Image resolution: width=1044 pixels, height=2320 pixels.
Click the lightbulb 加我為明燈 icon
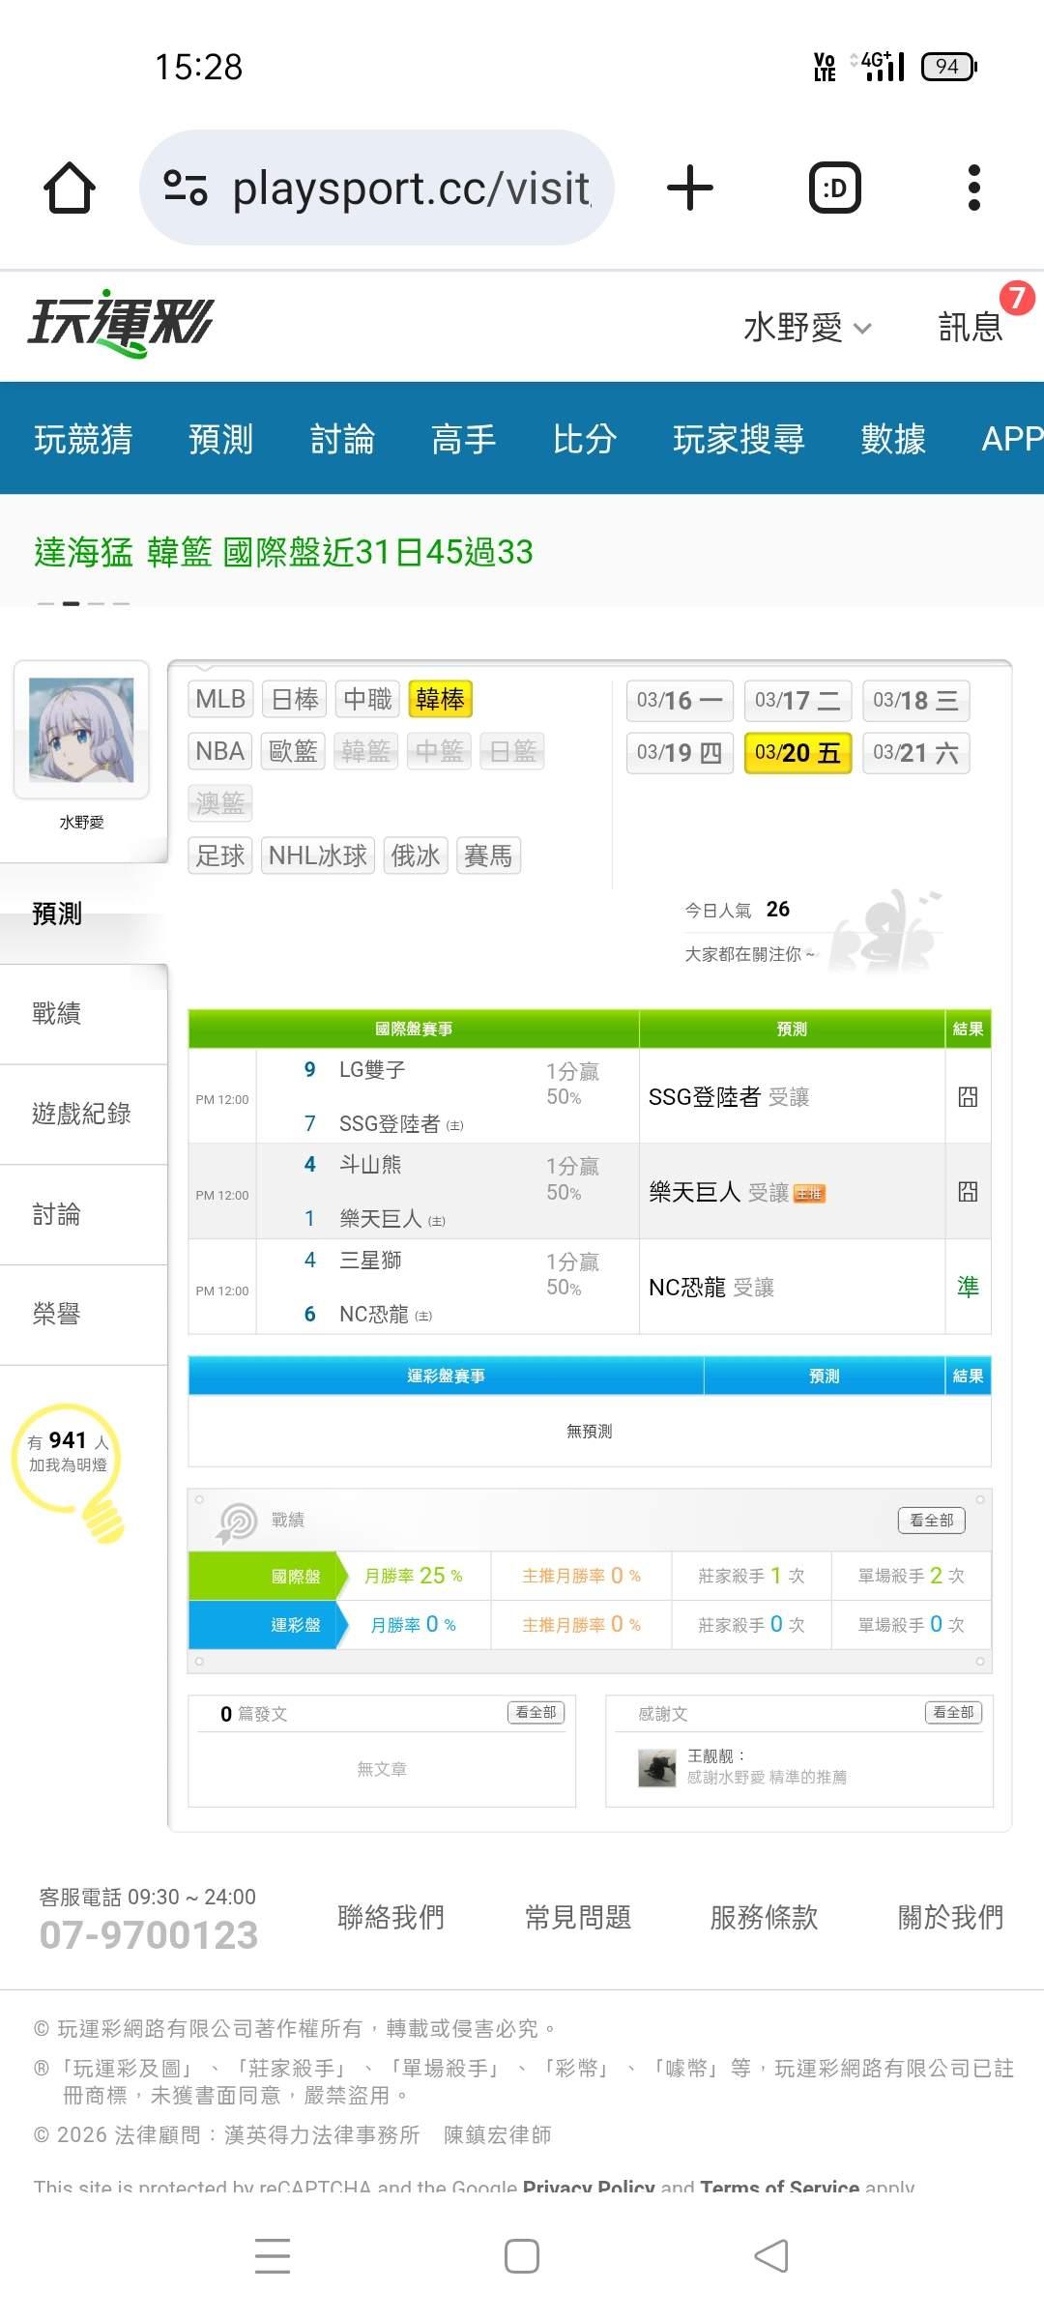pos(70,1467)
